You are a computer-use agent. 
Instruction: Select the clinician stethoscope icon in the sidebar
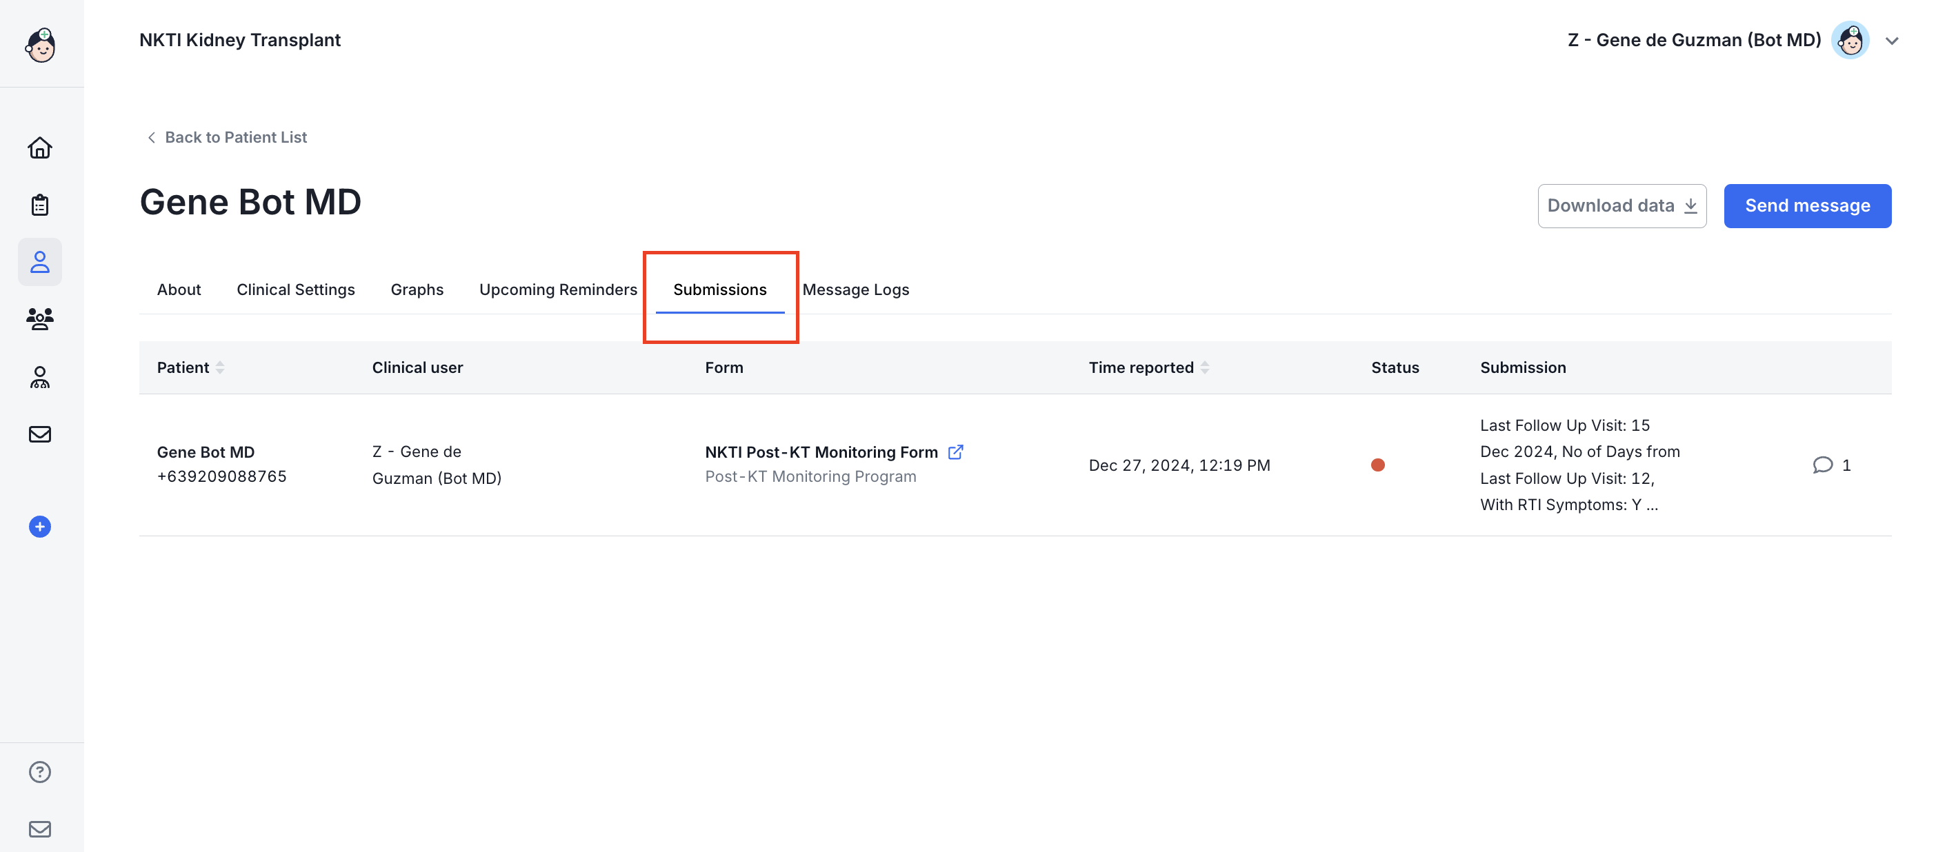click(x=40, y=377)
